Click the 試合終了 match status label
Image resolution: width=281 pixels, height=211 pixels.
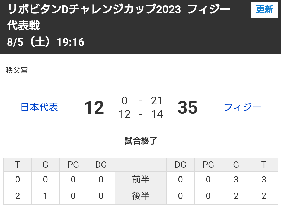pyautogui.click(x=140, y=141)
